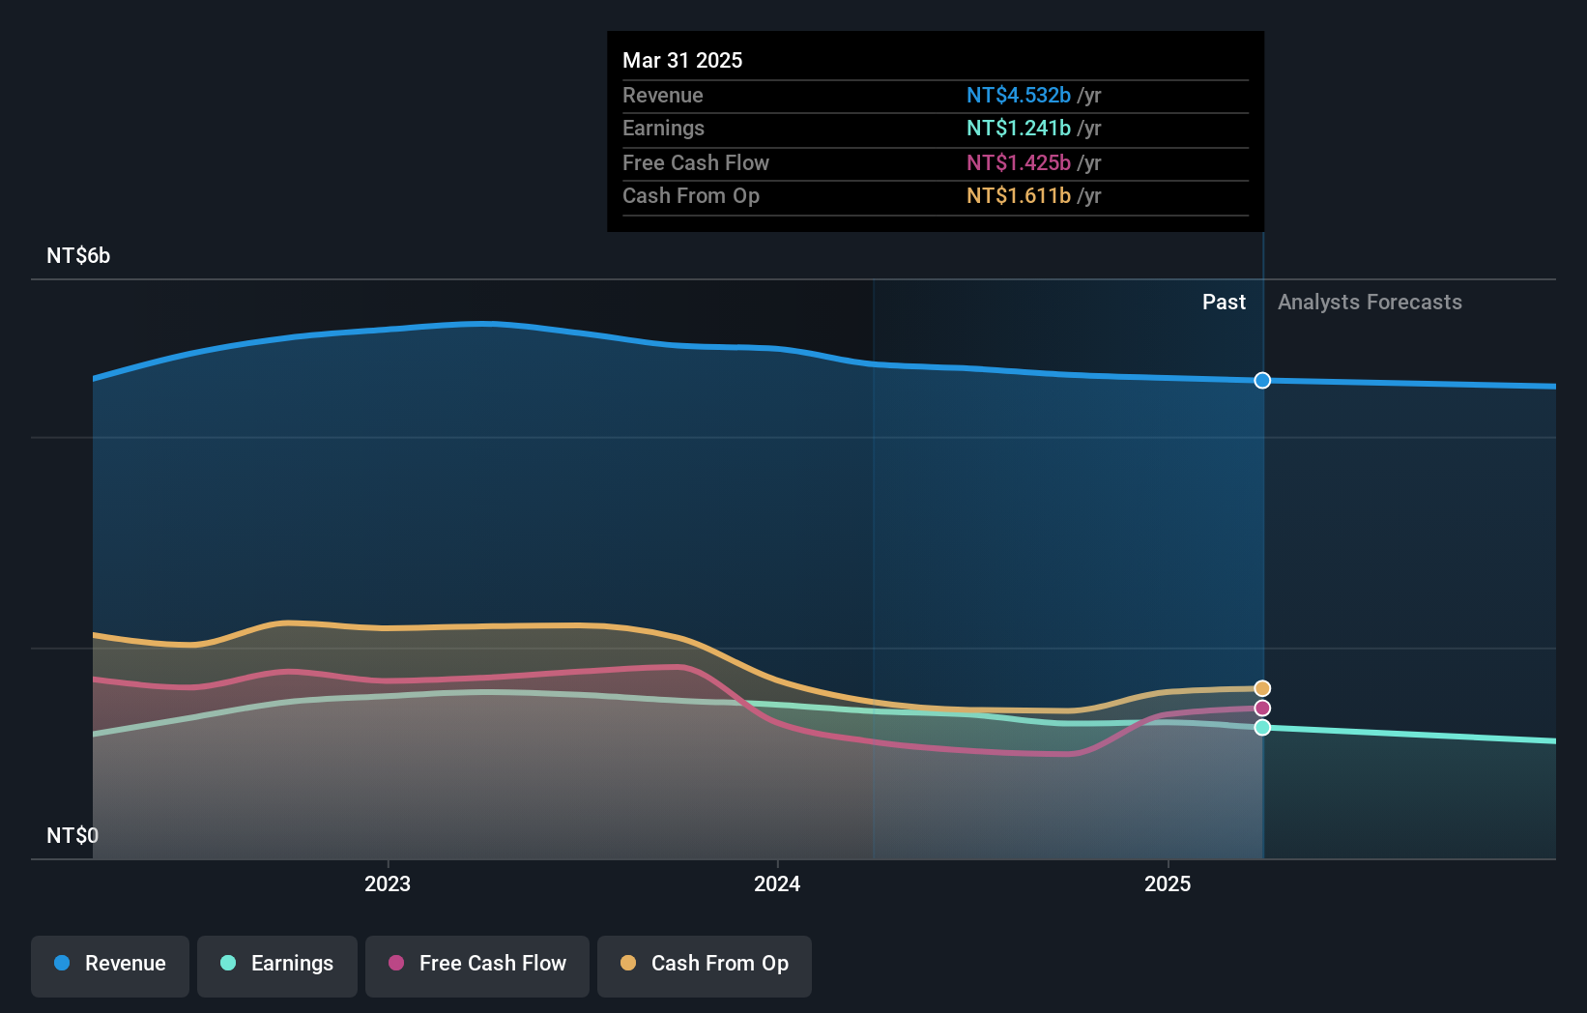
Task: Click the 2023 x-axis label
Action: (388, 883)
